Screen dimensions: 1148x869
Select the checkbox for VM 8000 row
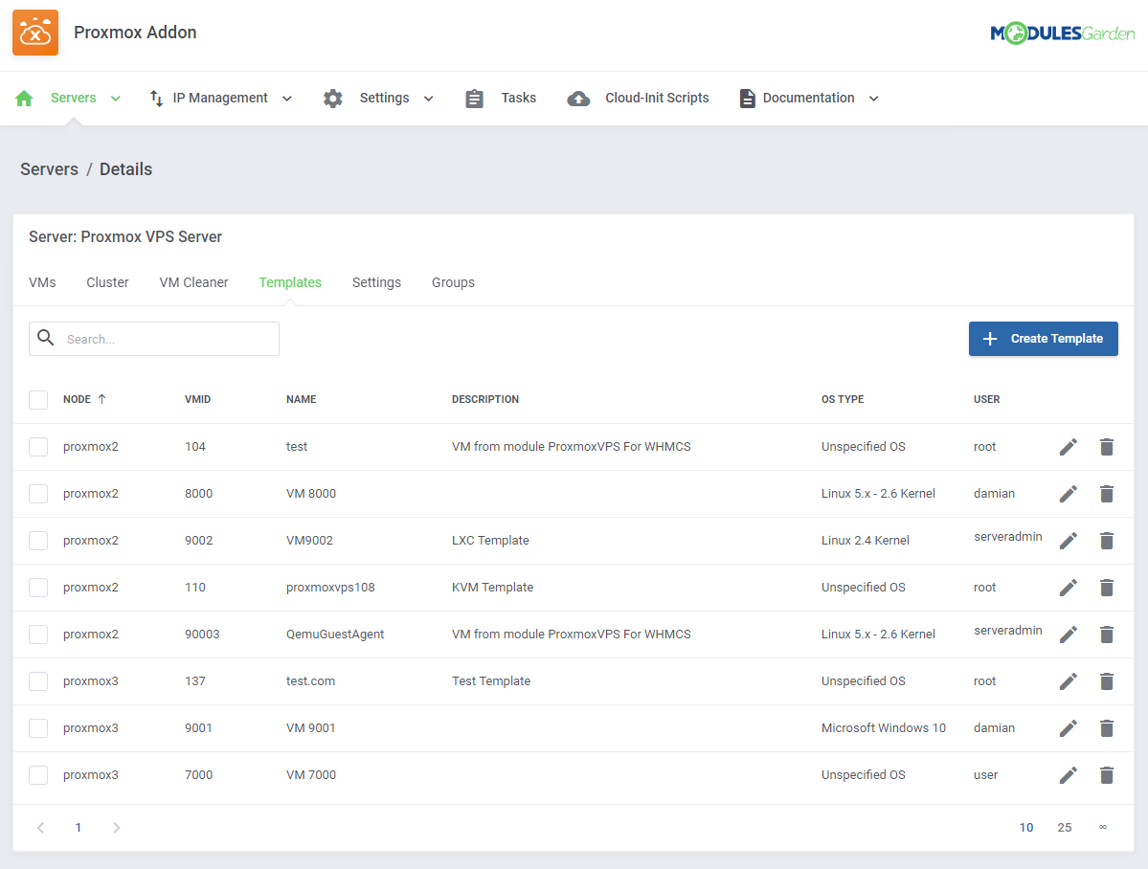pos(38,494)
